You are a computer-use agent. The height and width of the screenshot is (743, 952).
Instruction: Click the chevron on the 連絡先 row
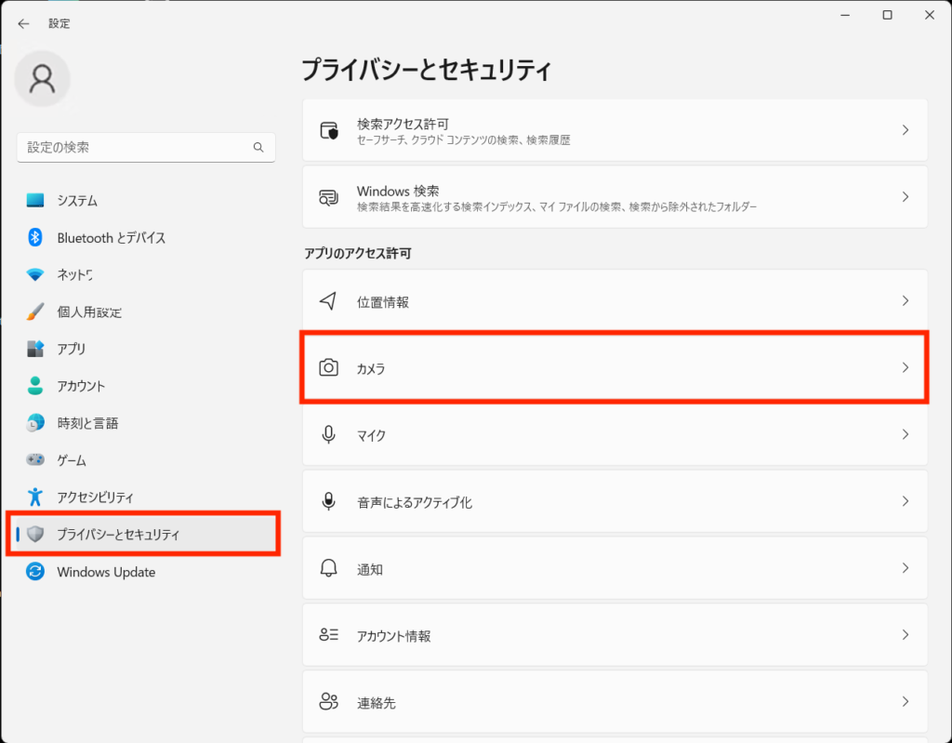click(x=905, y=702)
